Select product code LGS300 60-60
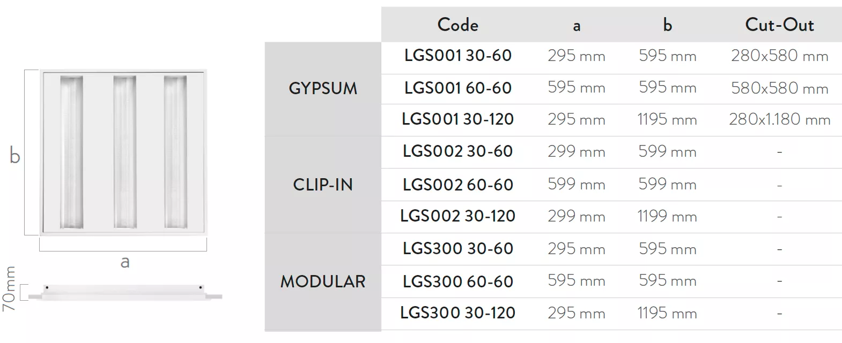 (x=458, y=282)
